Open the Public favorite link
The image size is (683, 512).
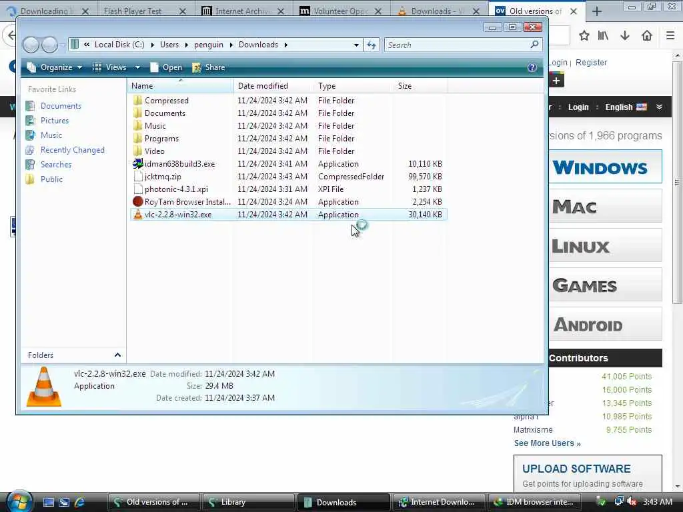pos(51,179)
